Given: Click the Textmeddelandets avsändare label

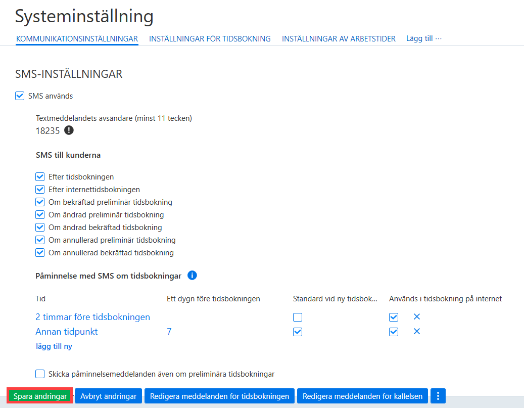Looking at the screenshot, I should coord(114,118).
